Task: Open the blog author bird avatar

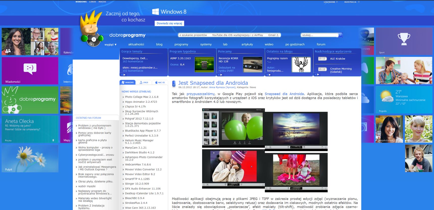Action: 301,65
